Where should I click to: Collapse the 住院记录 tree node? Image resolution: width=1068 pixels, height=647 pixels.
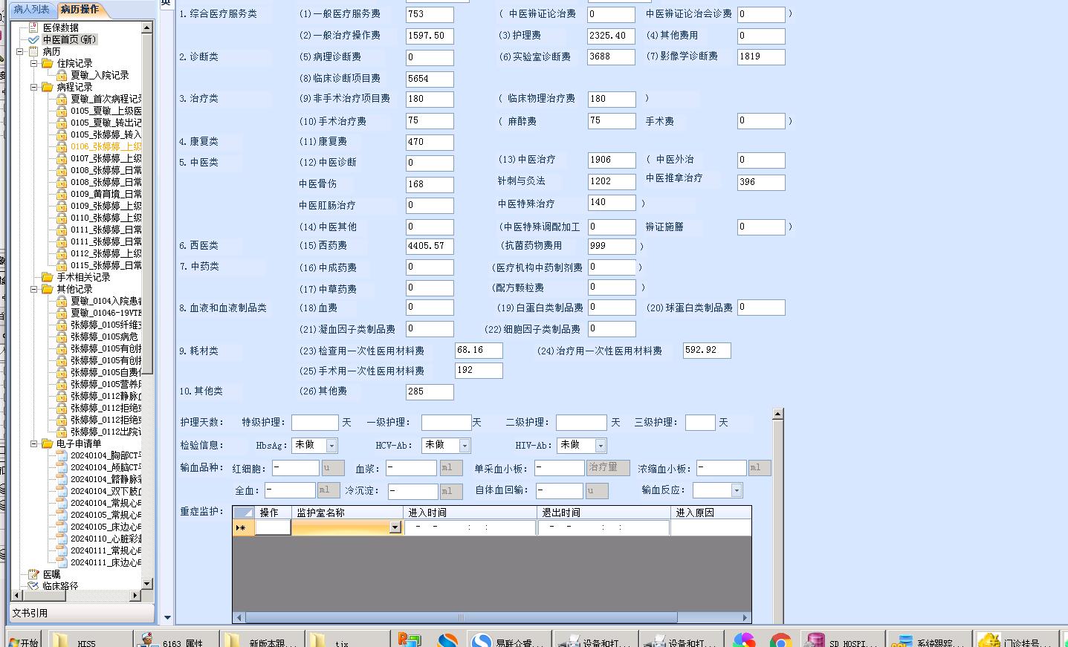click(x=33, y=63)
